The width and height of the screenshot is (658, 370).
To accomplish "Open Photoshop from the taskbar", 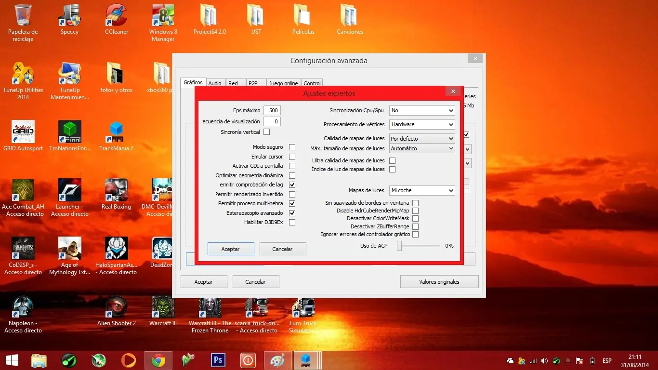I will pos(218,360).
